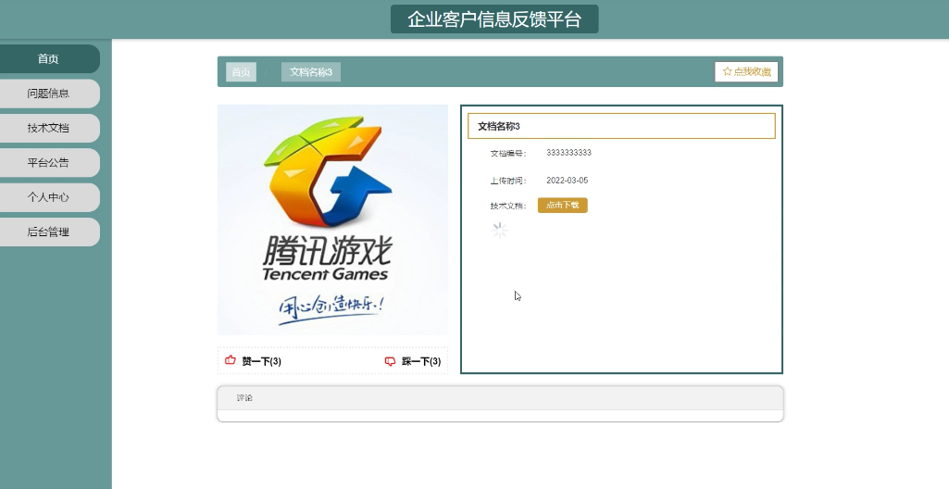This screenshot has width=949, height=489.
Task: Click the 上传时间 label
Action: (x=508, y=181)
